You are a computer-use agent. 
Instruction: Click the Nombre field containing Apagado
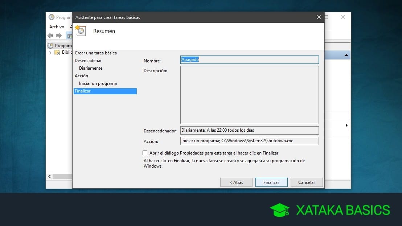pyautogui.click(x=249, y=59)
